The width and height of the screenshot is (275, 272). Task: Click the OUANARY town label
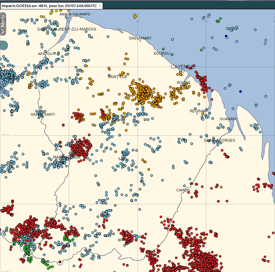point(228,119)
